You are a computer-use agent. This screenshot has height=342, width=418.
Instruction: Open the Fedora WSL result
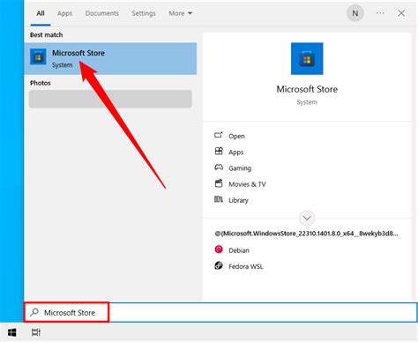[x=246, y=266]
